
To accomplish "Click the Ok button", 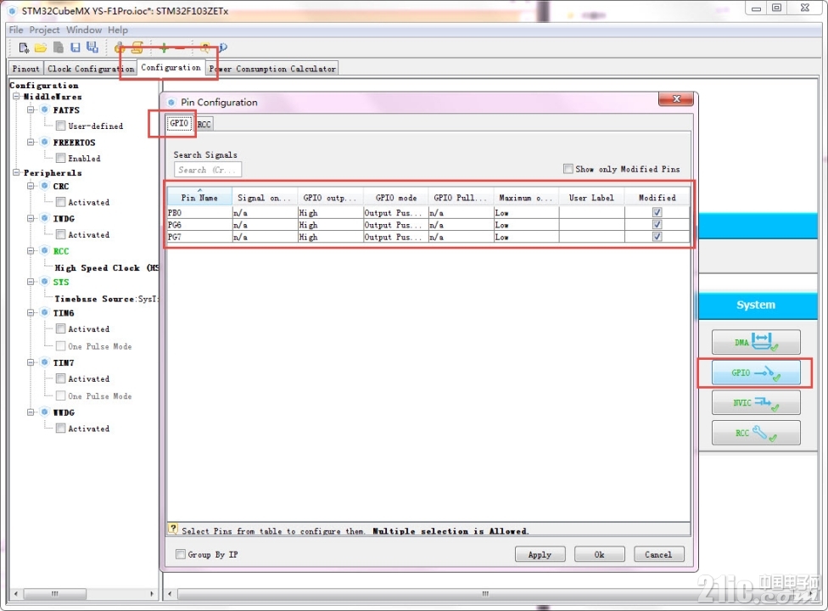I will [599, 554].
